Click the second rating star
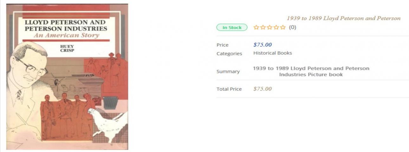 point(263,28)
